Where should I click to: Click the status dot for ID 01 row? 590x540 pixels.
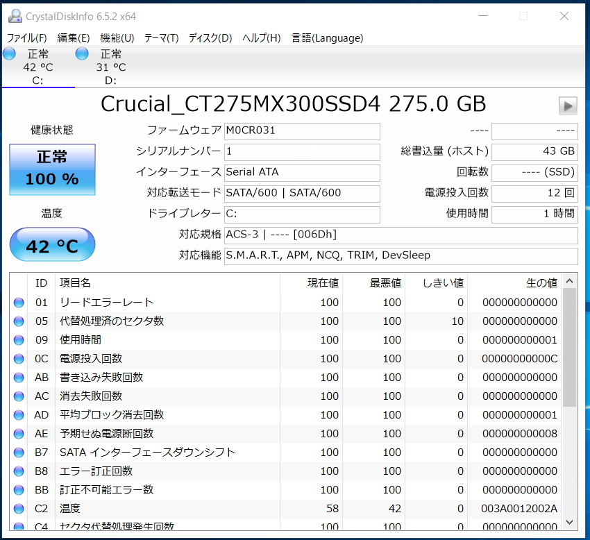pyautogui.click(x=19, y=303)
